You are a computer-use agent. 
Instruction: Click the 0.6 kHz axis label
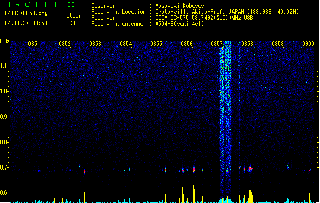[4, 193]
